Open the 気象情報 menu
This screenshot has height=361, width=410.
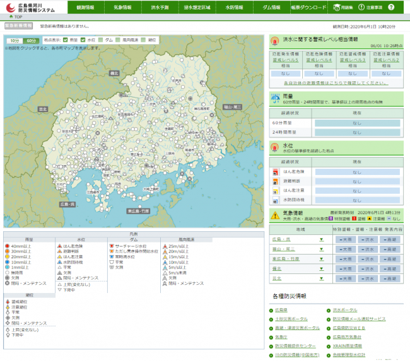point(122,8)
